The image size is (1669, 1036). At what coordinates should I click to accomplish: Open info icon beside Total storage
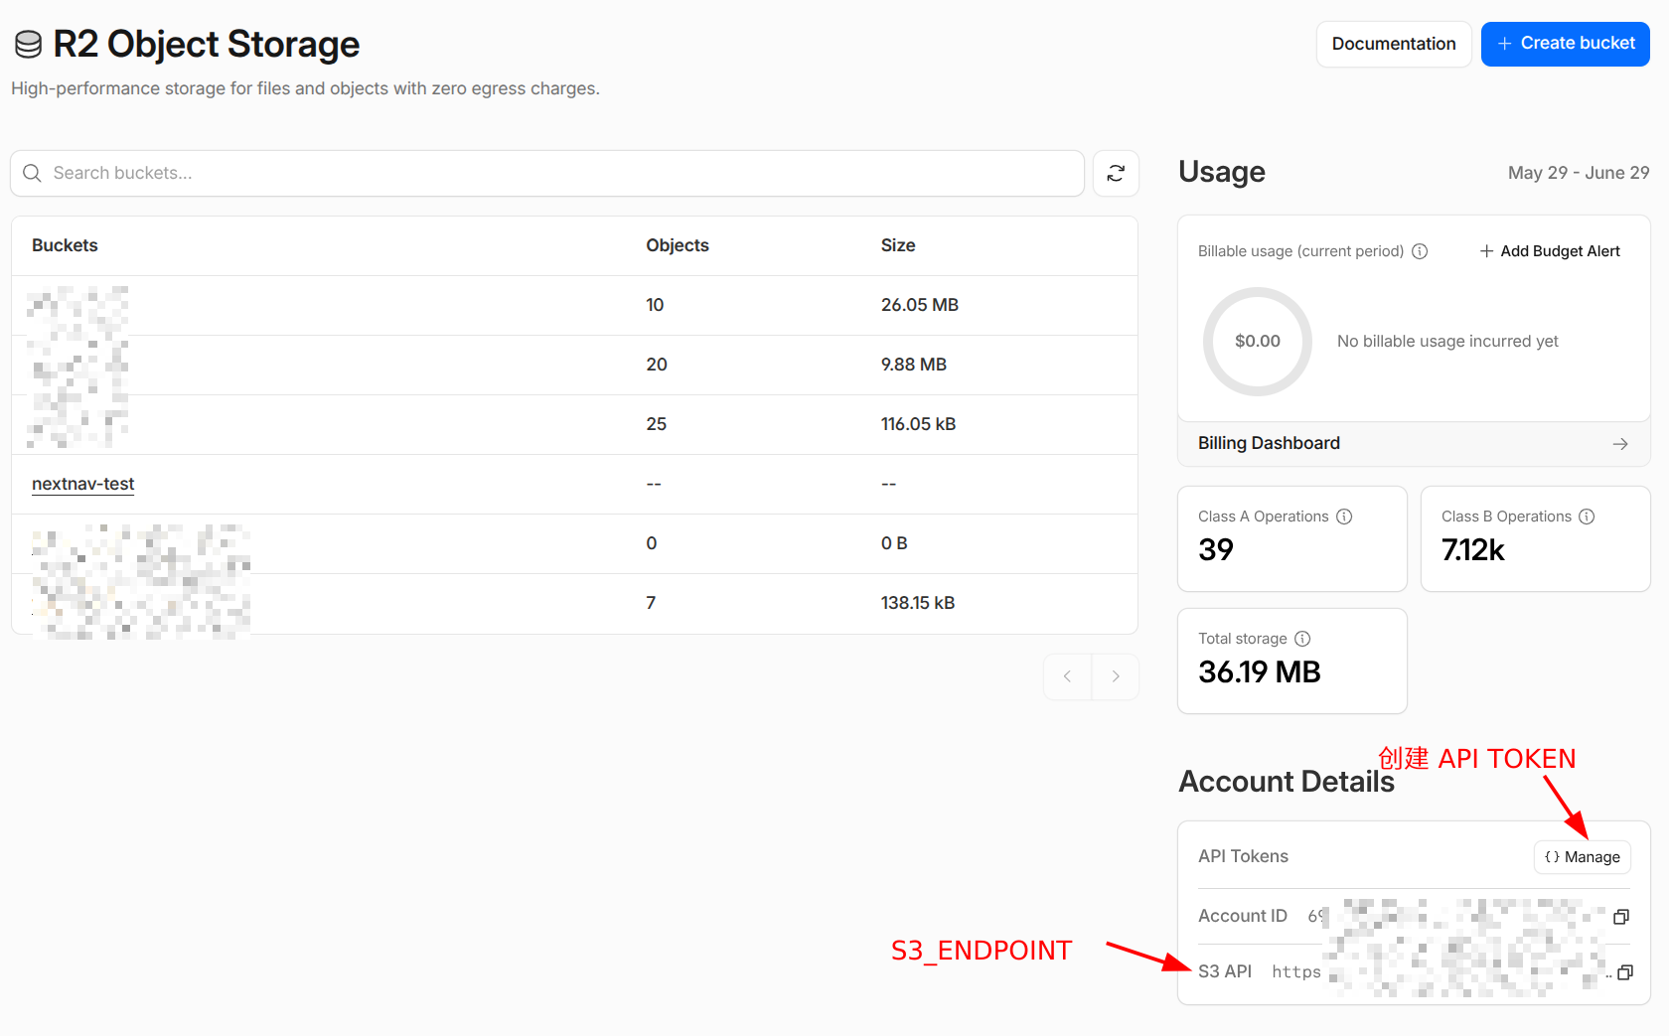(x=1302, y=639)
